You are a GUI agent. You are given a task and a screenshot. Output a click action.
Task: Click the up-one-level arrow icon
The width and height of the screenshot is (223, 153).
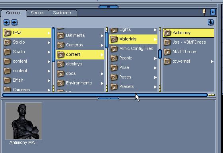click(x=211, y=23)
